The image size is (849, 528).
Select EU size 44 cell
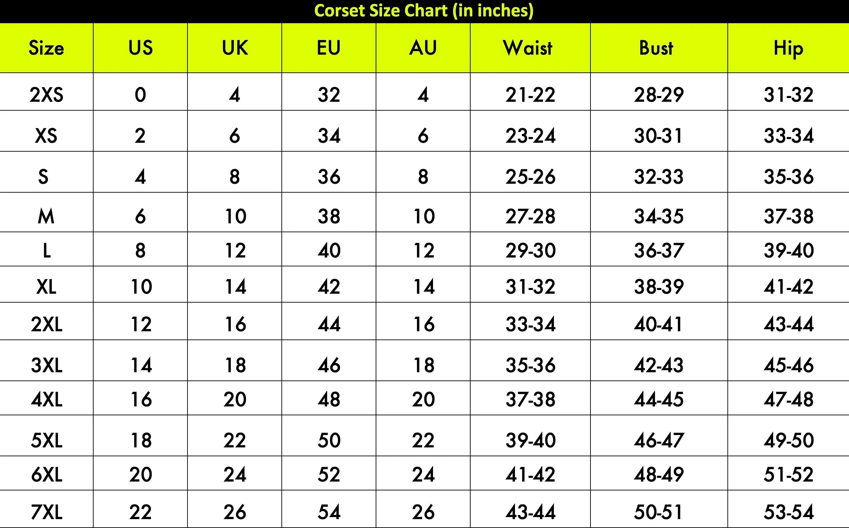coord(329,324)
